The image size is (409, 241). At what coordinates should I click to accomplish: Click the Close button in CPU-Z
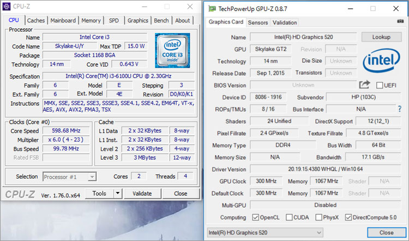click(181, 193)
